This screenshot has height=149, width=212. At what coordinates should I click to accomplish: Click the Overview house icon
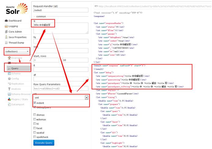click(x=9, y=58)
